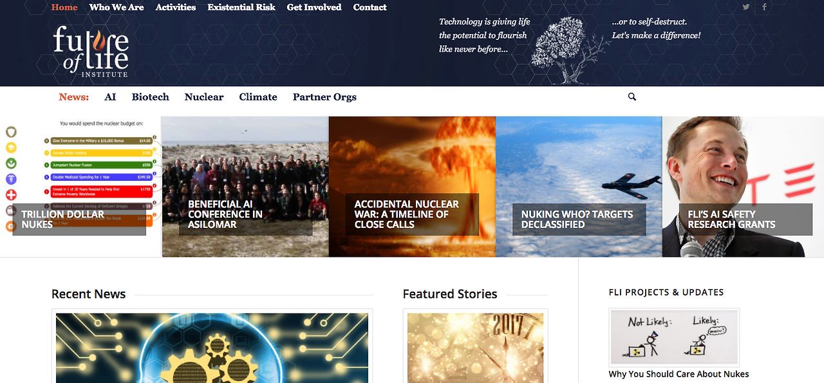Open the Existential Risk menu

coord(241,7)
